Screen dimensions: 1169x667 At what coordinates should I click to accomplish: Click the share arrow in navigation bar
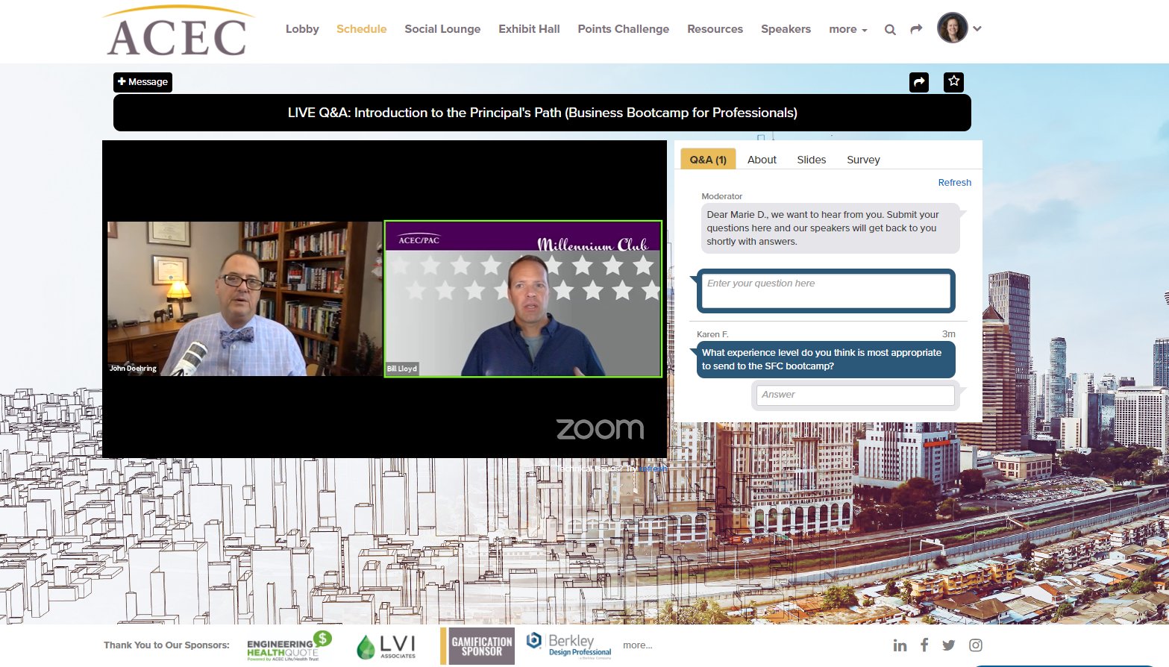(x=916, y=29)
